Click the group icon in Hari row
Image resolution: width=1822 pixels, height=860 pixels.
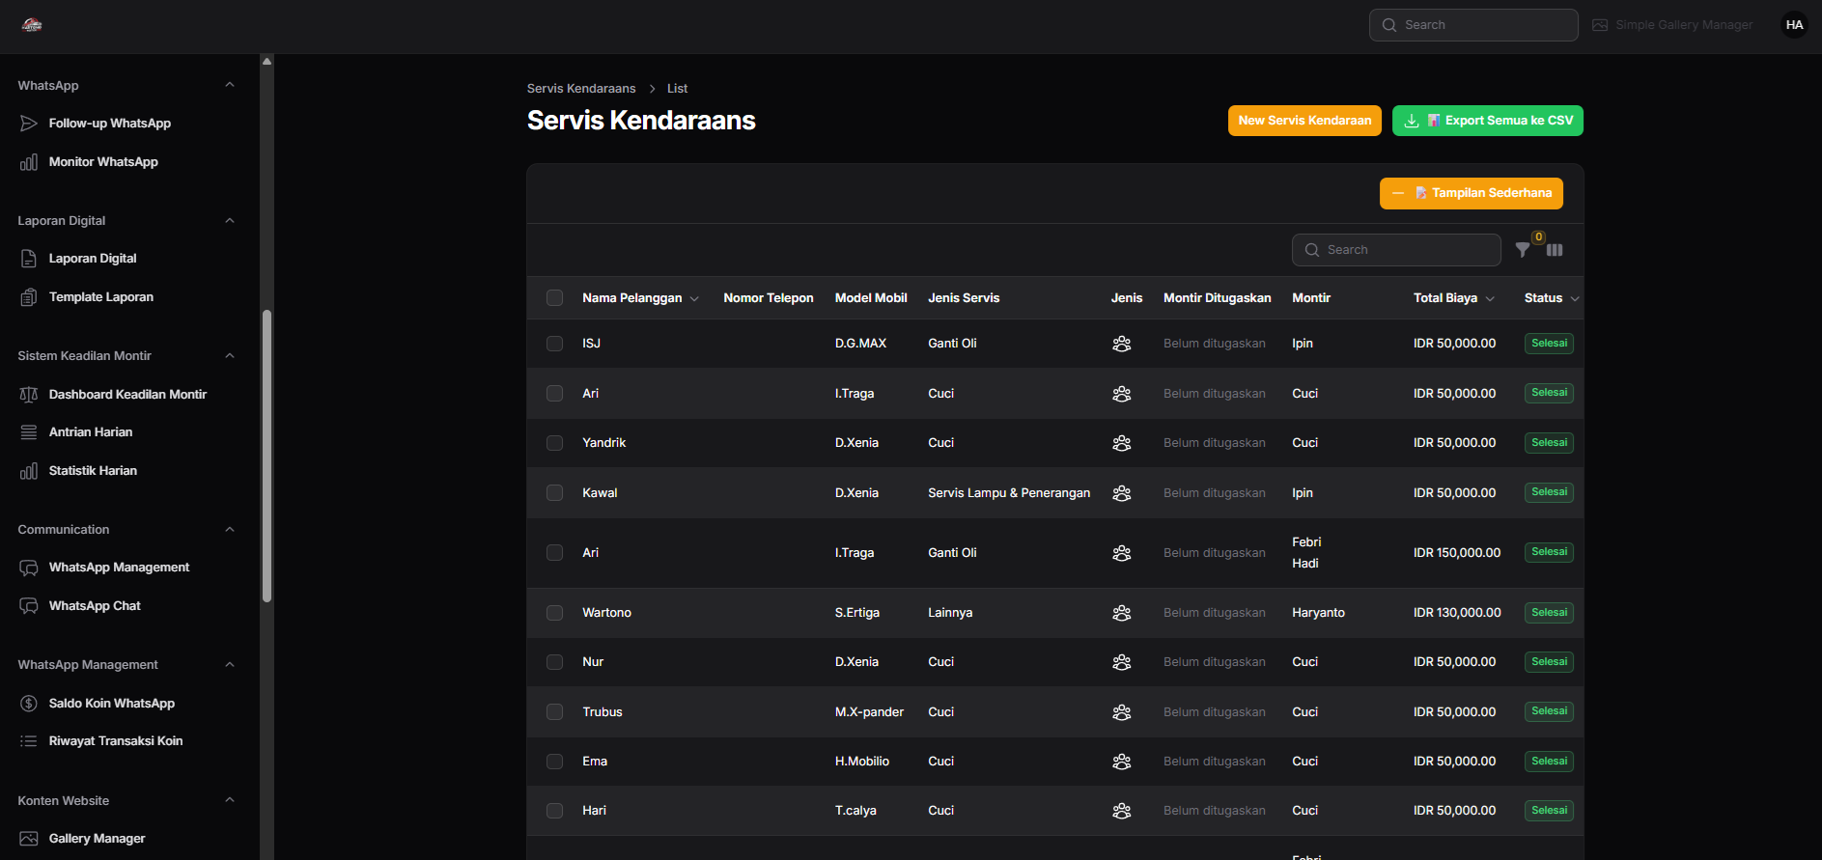tap(1121, 811)
